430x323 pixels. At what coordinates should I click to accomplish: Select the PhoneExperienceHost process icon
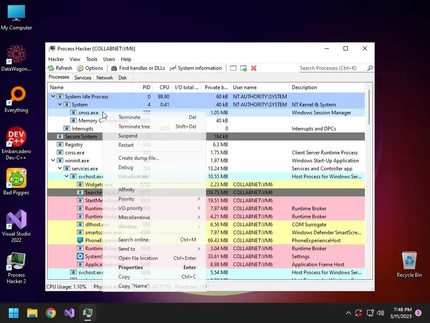tap(80, 240)
